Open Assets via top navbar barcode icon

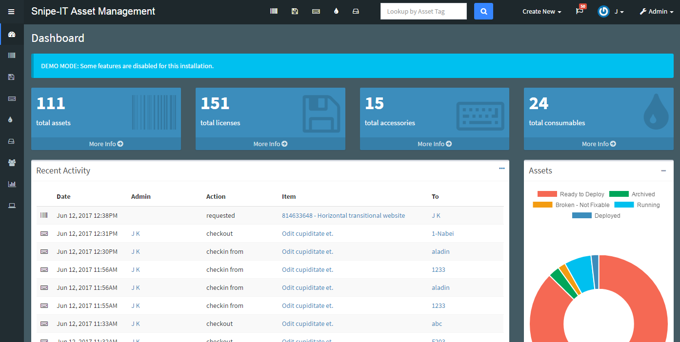tap(274, 11)
